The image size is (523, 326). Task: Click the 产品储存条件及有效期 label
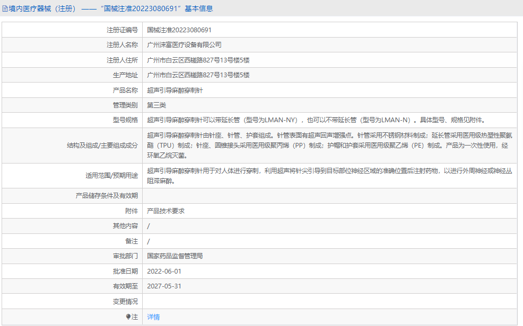pos(107,196)
